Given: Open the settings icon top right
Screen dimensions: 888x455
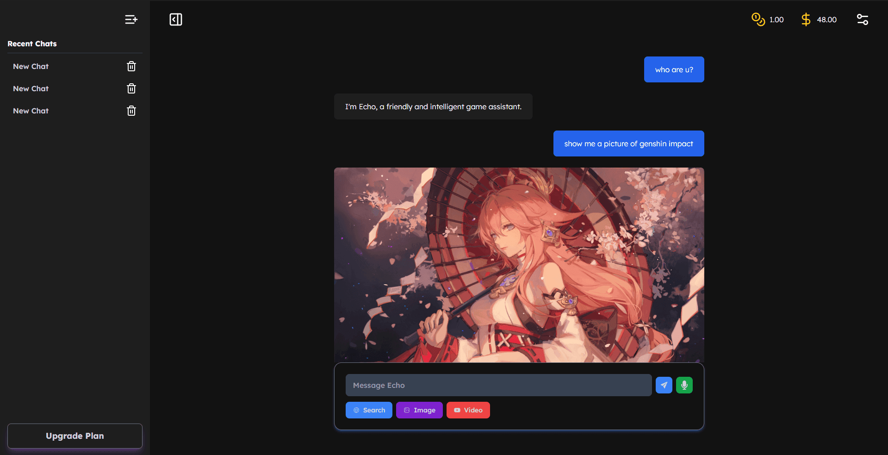Looking at the screenshot, I should (x=862, y=19).
